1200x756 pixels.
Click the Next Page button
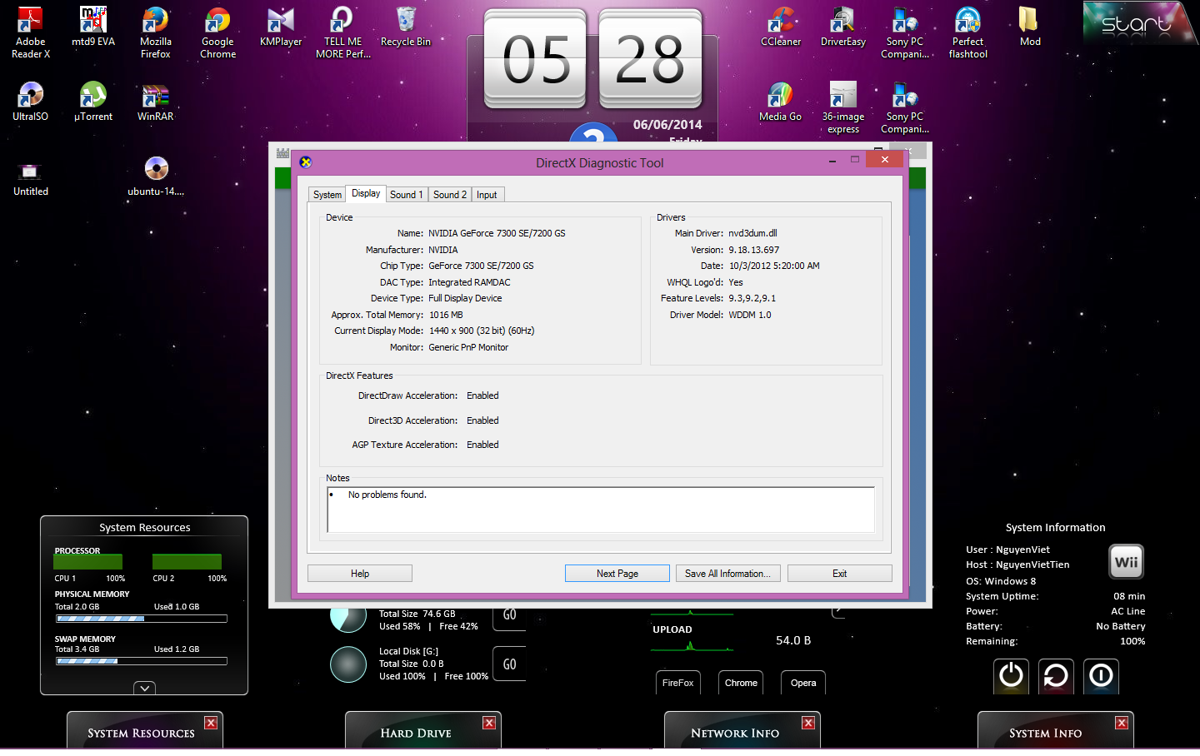click(x=617, y=574)
